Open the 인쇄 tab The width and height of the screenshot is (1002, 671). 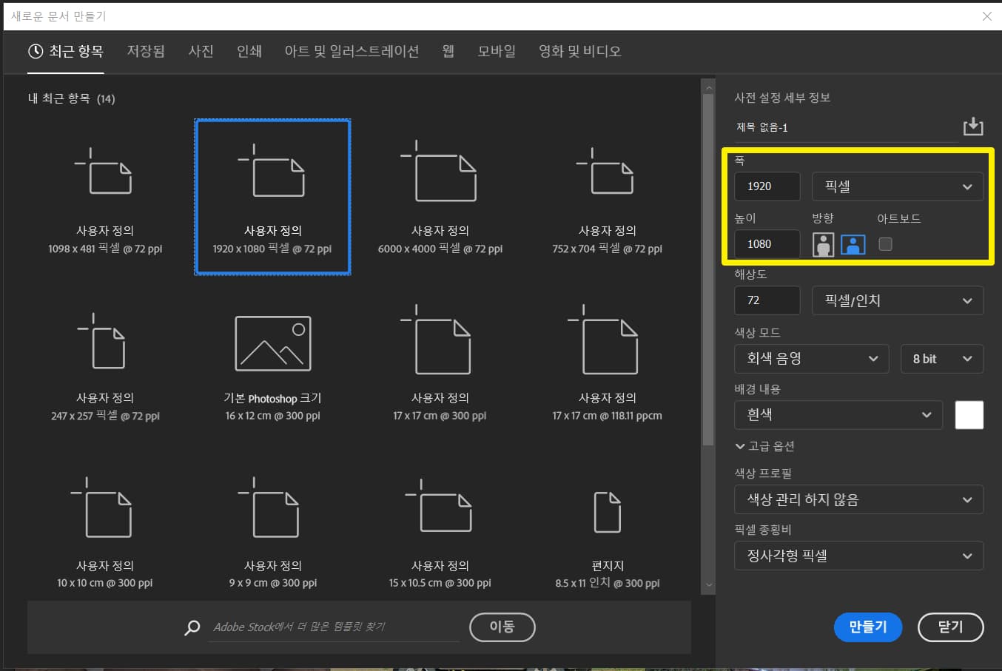249,51
